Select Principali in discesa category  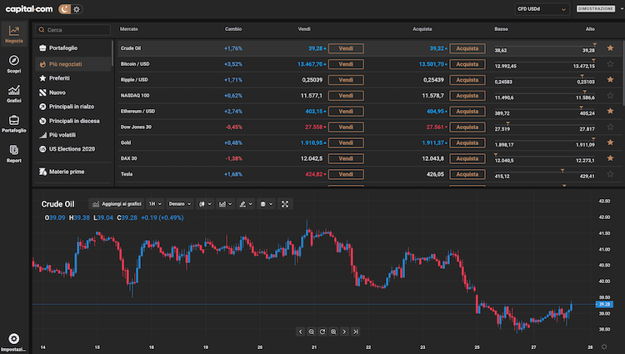point(73,121)
